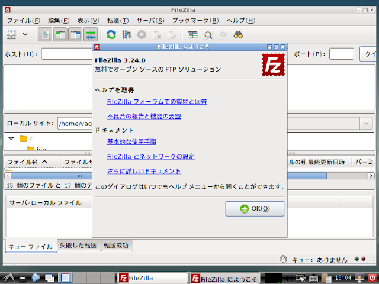The width and height of the screenshot is (379, 284).
Task: Click the volume speaker tray icon
Action: point(288,278)
